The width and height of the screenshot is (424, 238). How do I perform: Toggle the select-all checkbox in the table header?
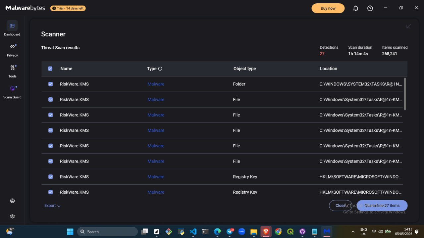[50, 69]
